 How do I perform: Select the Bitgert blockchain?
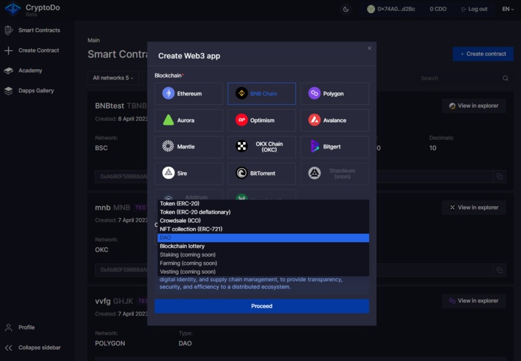pyautogui.click(x=335, y=147)
